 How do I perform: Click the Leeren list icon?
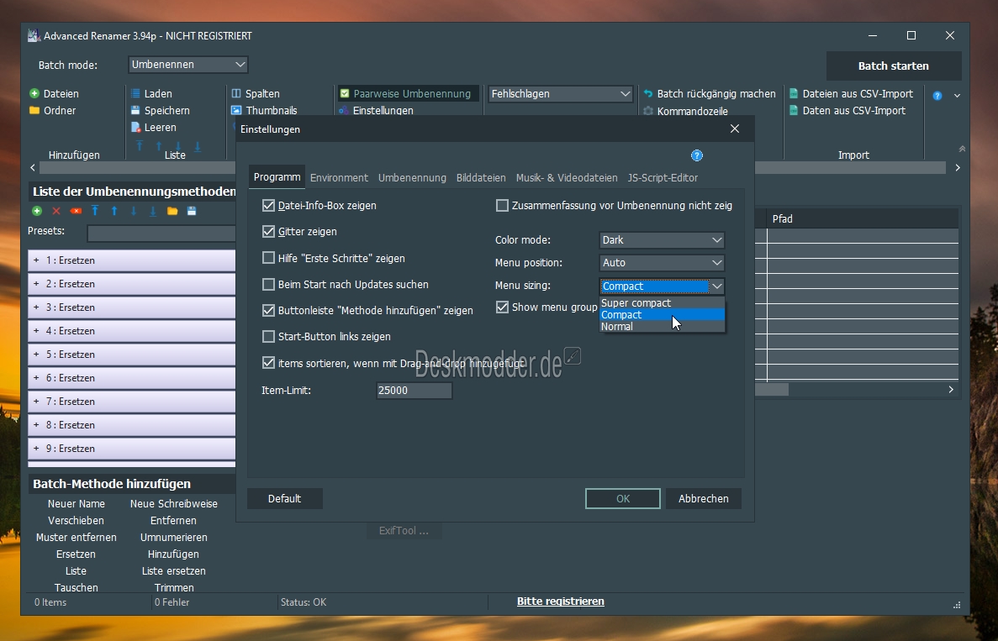coord(135,127)
